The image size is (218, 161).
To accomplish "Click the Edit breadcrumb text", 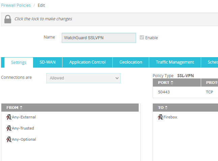I will coord(41,5).
